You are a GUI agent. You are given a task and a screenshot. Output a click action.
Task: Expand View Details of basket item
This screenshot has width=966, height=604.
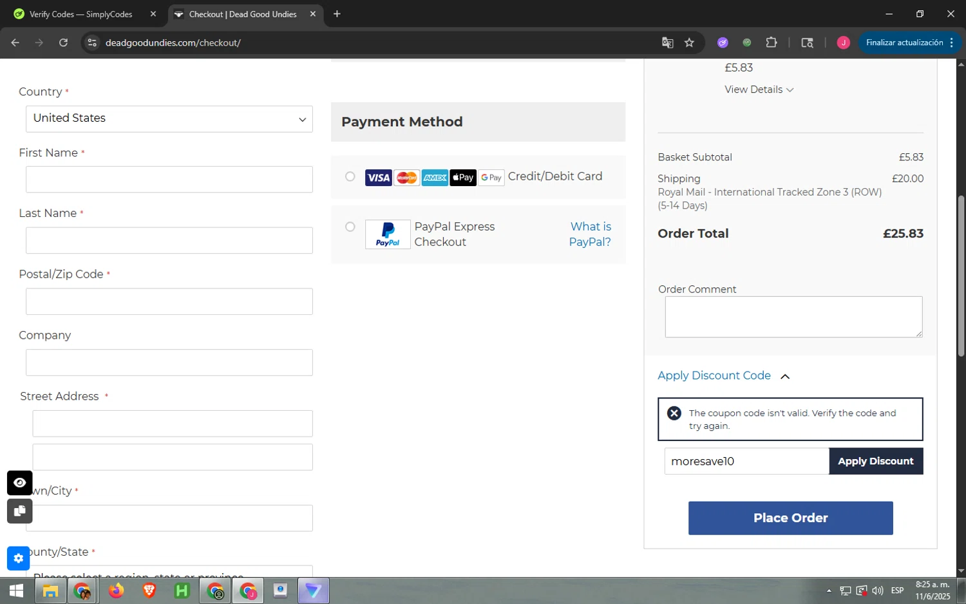coord(759,90)
